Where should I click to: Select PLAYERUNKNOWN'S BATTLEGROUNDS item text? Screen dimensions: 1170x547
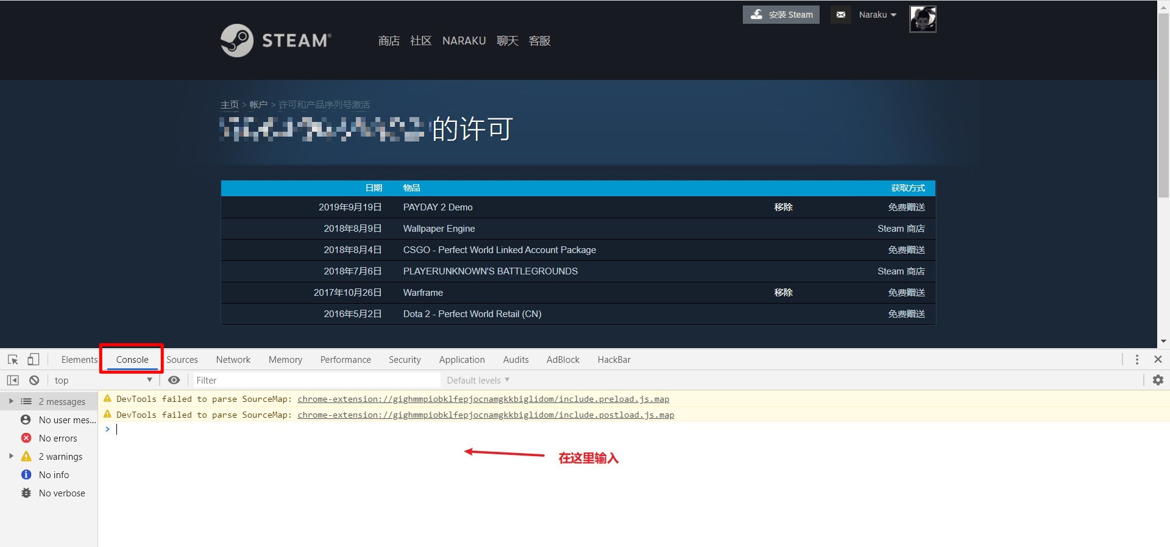pos(491,271)
